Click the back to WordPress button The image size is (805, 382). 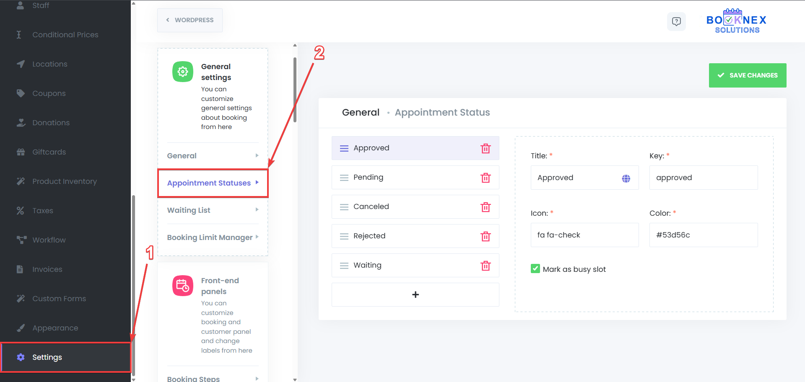190,20
